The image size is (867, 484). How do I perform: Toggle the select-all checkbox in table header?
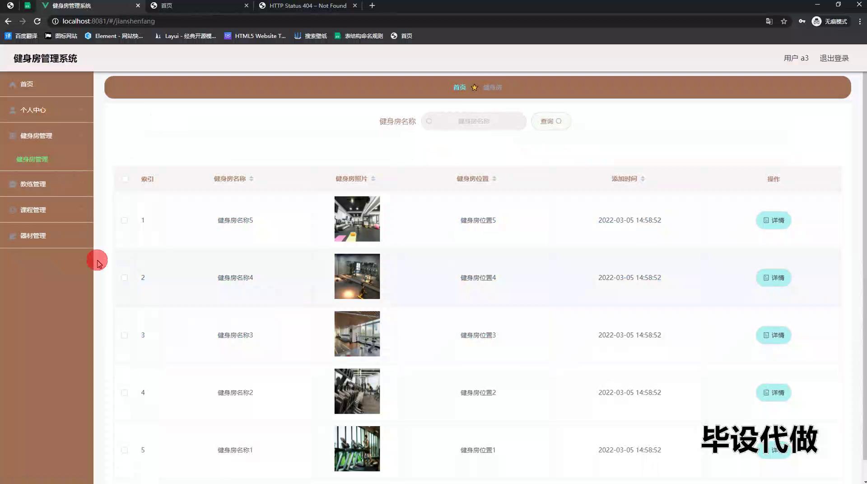[125, 179]
